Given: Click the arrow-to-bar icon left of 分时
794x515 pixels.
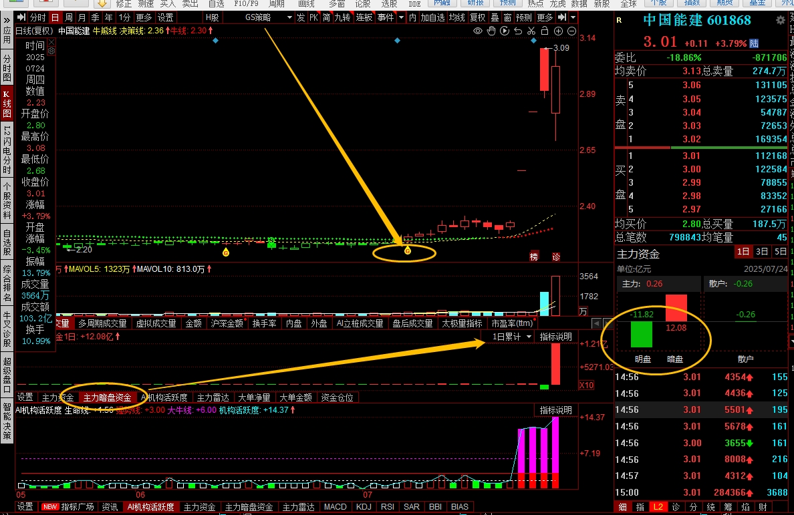Looking at the screenshot, I should 21,18.
